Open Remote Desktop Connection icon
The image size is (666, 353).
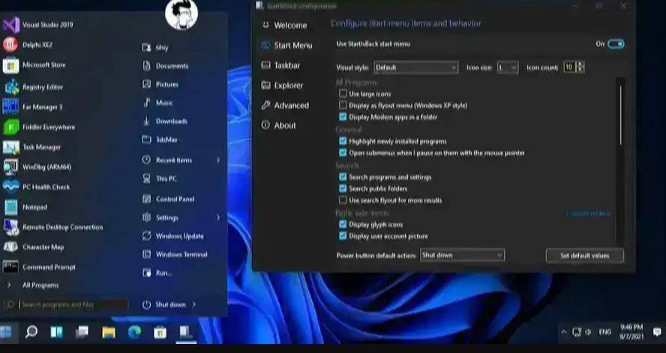[10, 227]
